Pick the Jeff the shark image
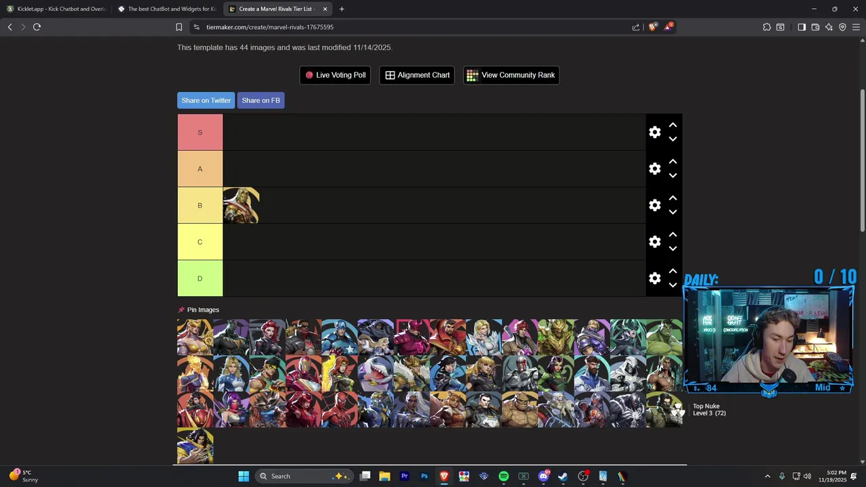Image resolution: width=866 pixels, height=487 pixels. coord(375,373)
